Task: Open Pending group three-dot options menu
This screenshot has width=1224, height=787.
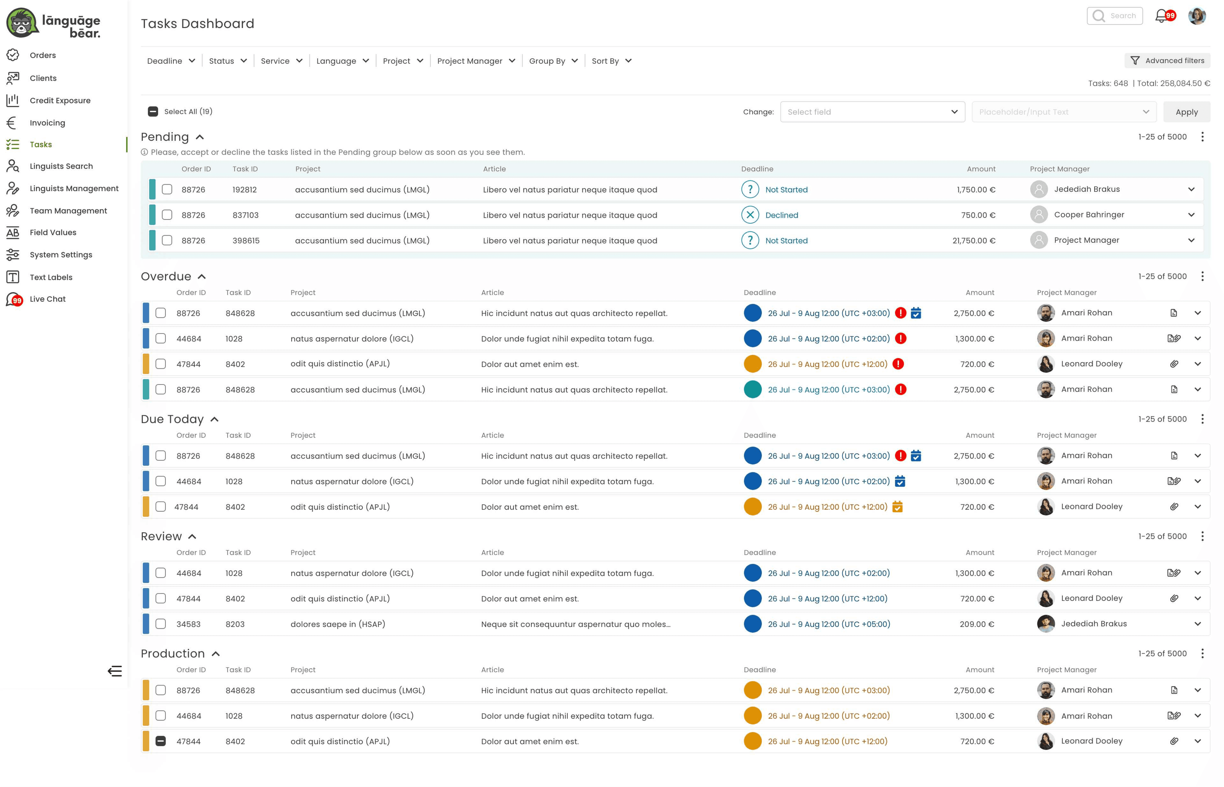Action: pos(1202,137)
